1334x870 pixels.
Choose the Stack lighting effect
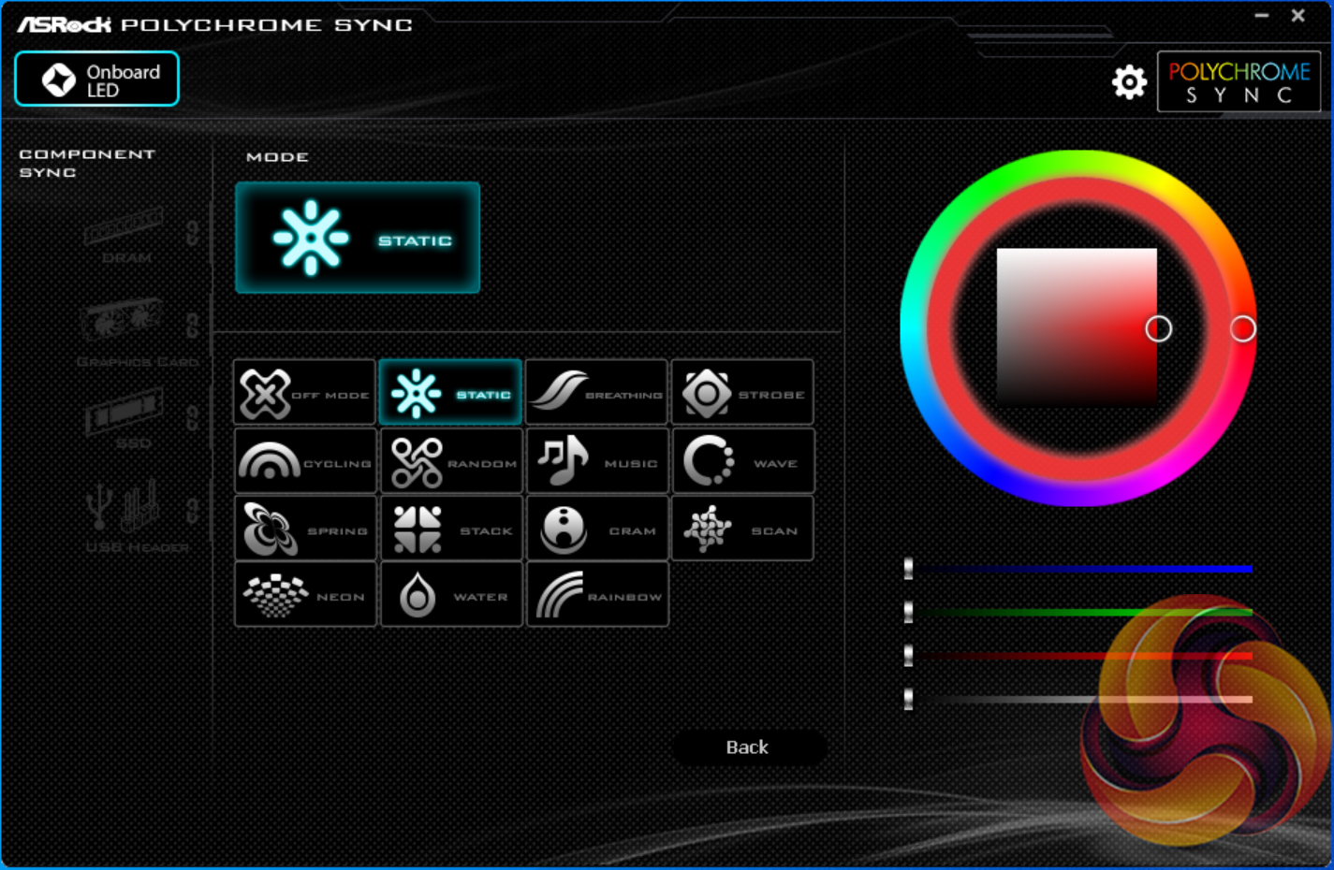pyautogui.click(x=450, y=528)
